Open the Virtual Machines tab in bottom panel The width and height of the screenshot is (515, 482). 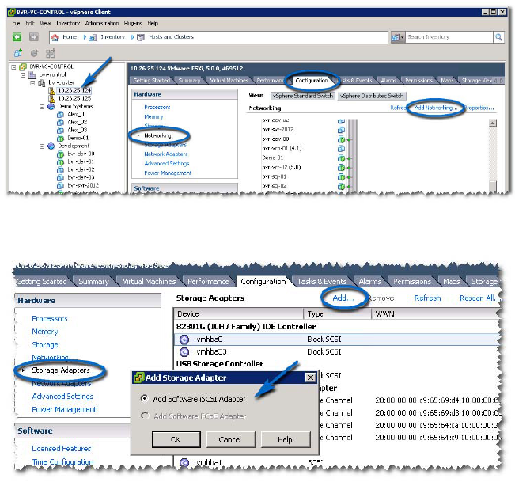(x=149, y=282)
